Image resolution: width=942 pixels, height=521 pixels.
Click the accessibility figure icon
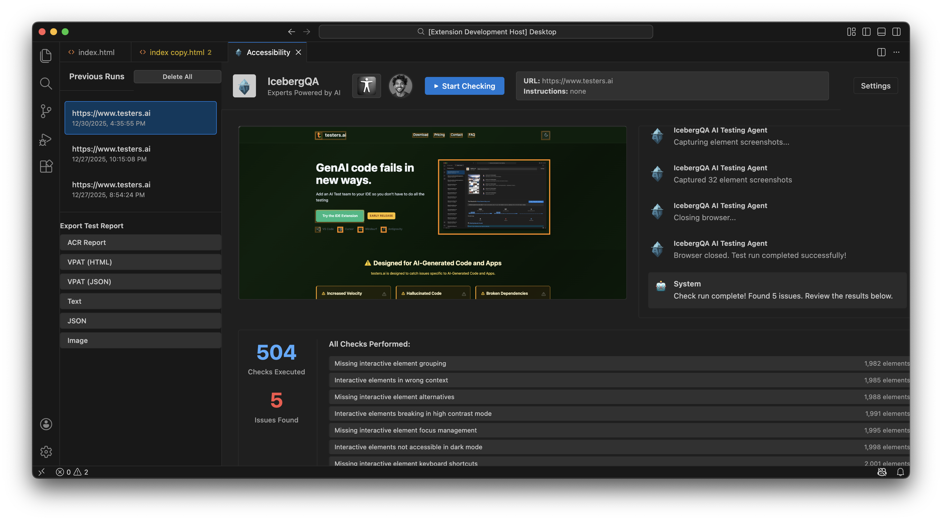[x=366, y=86]
